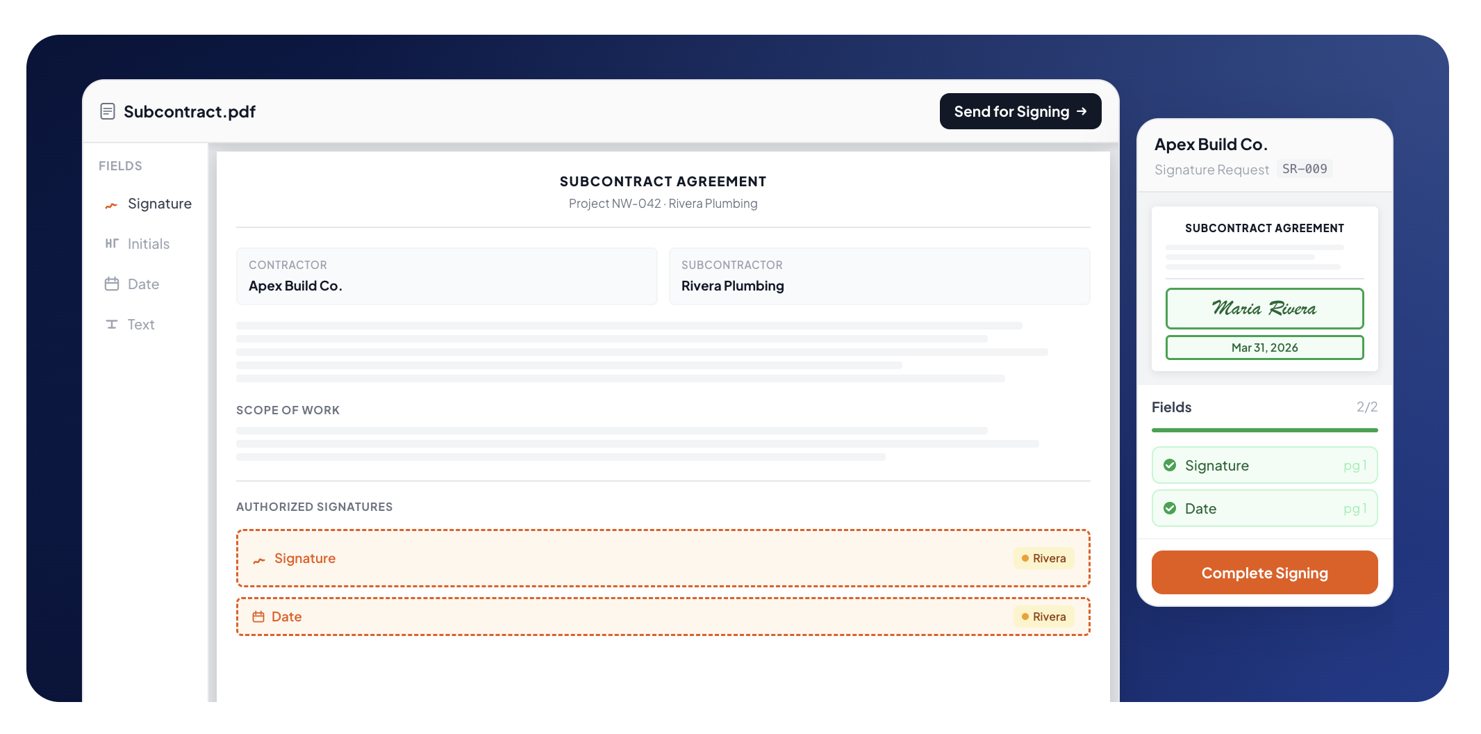The width and height of the screenshot is (1481, 734).
Task: Click the Send for Signing button
Action: point(1020,111)
